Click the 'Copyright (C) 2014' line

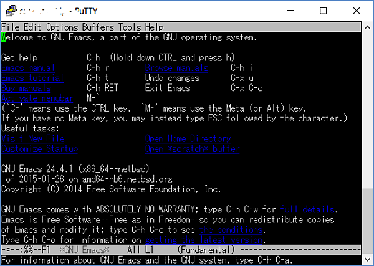point(111,189)
